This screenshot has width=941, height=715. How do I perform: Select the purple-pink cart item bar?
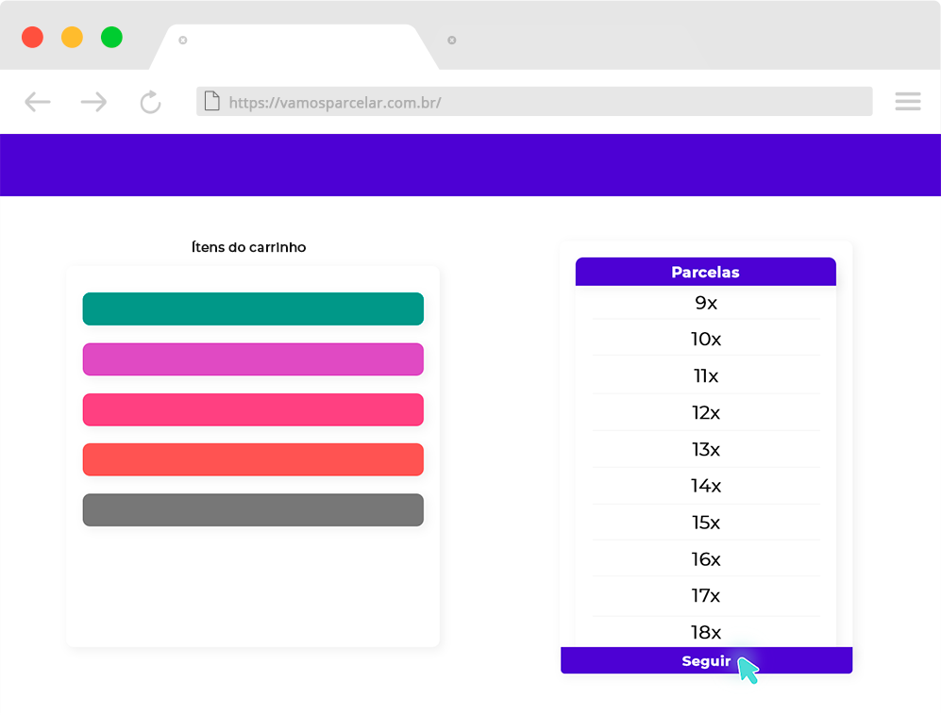tap(253, 359)
